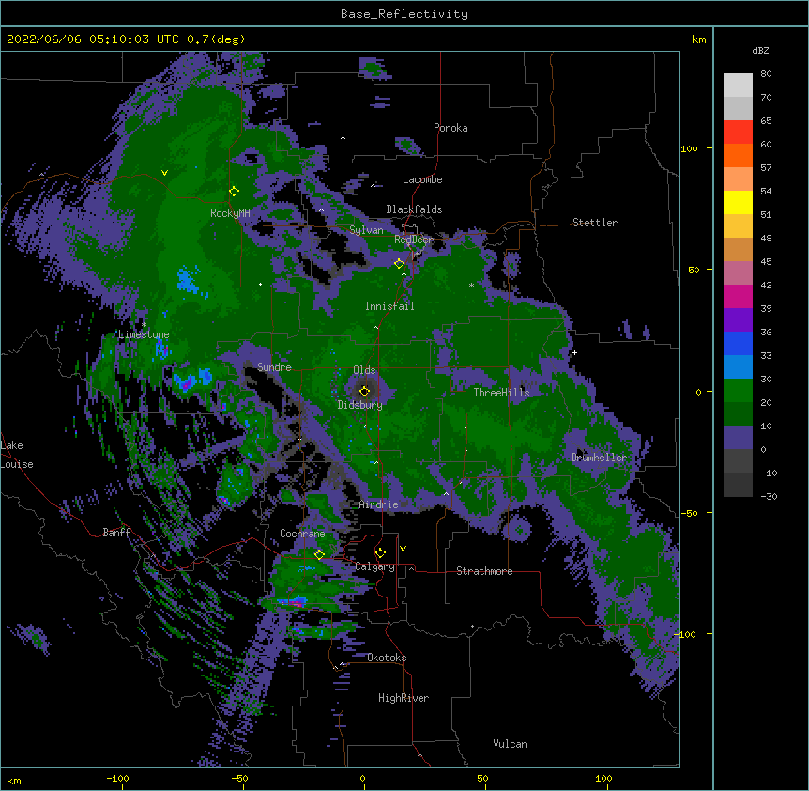The image size is (809, 791).
Task: Click the Blackfalds city label
Action: pyautogui.click(x=414, y=209)
